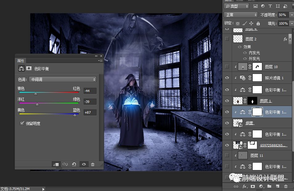The height and width of the screenshot is (191, 294).
Task: Toggle 内发光 effect visibility eye
Action: [x=245, y=53]
